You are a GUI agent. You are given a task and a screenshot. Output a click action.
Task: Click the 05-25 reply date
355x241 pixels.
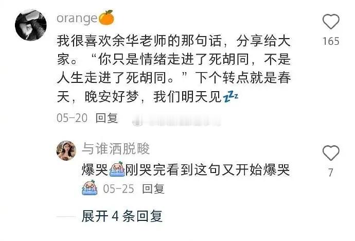pyautogui.click(x=119, y=188)
